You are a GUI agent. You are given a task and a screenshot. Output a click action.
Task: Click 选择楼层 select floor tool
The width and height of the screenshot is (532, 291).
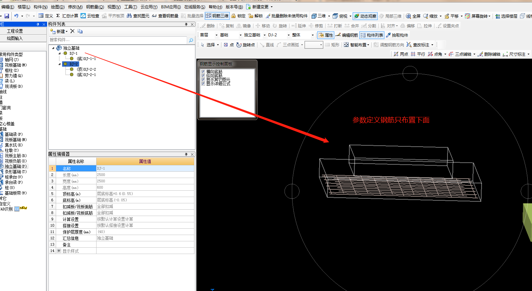(x=506, y=16)
